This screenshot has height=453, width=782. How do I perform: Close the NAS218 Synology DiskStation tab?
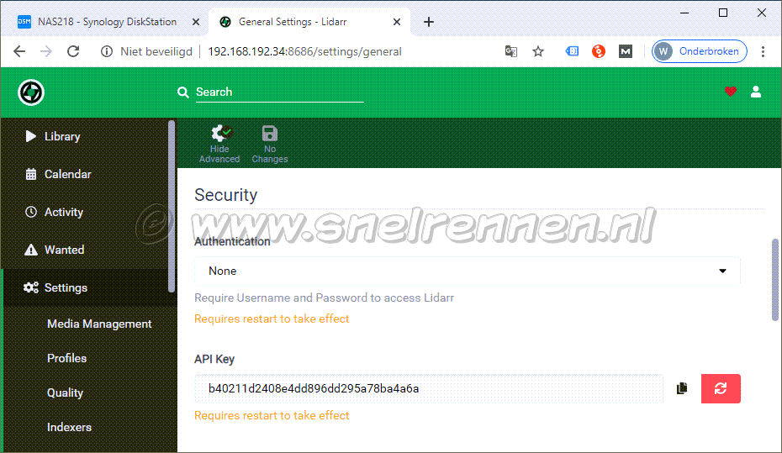[196, 22]
